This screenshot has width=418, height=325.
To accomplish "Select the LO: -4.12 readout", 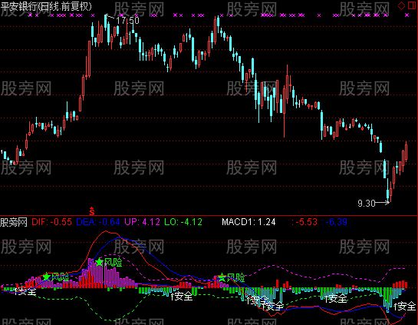I will (x=183, y=222).
